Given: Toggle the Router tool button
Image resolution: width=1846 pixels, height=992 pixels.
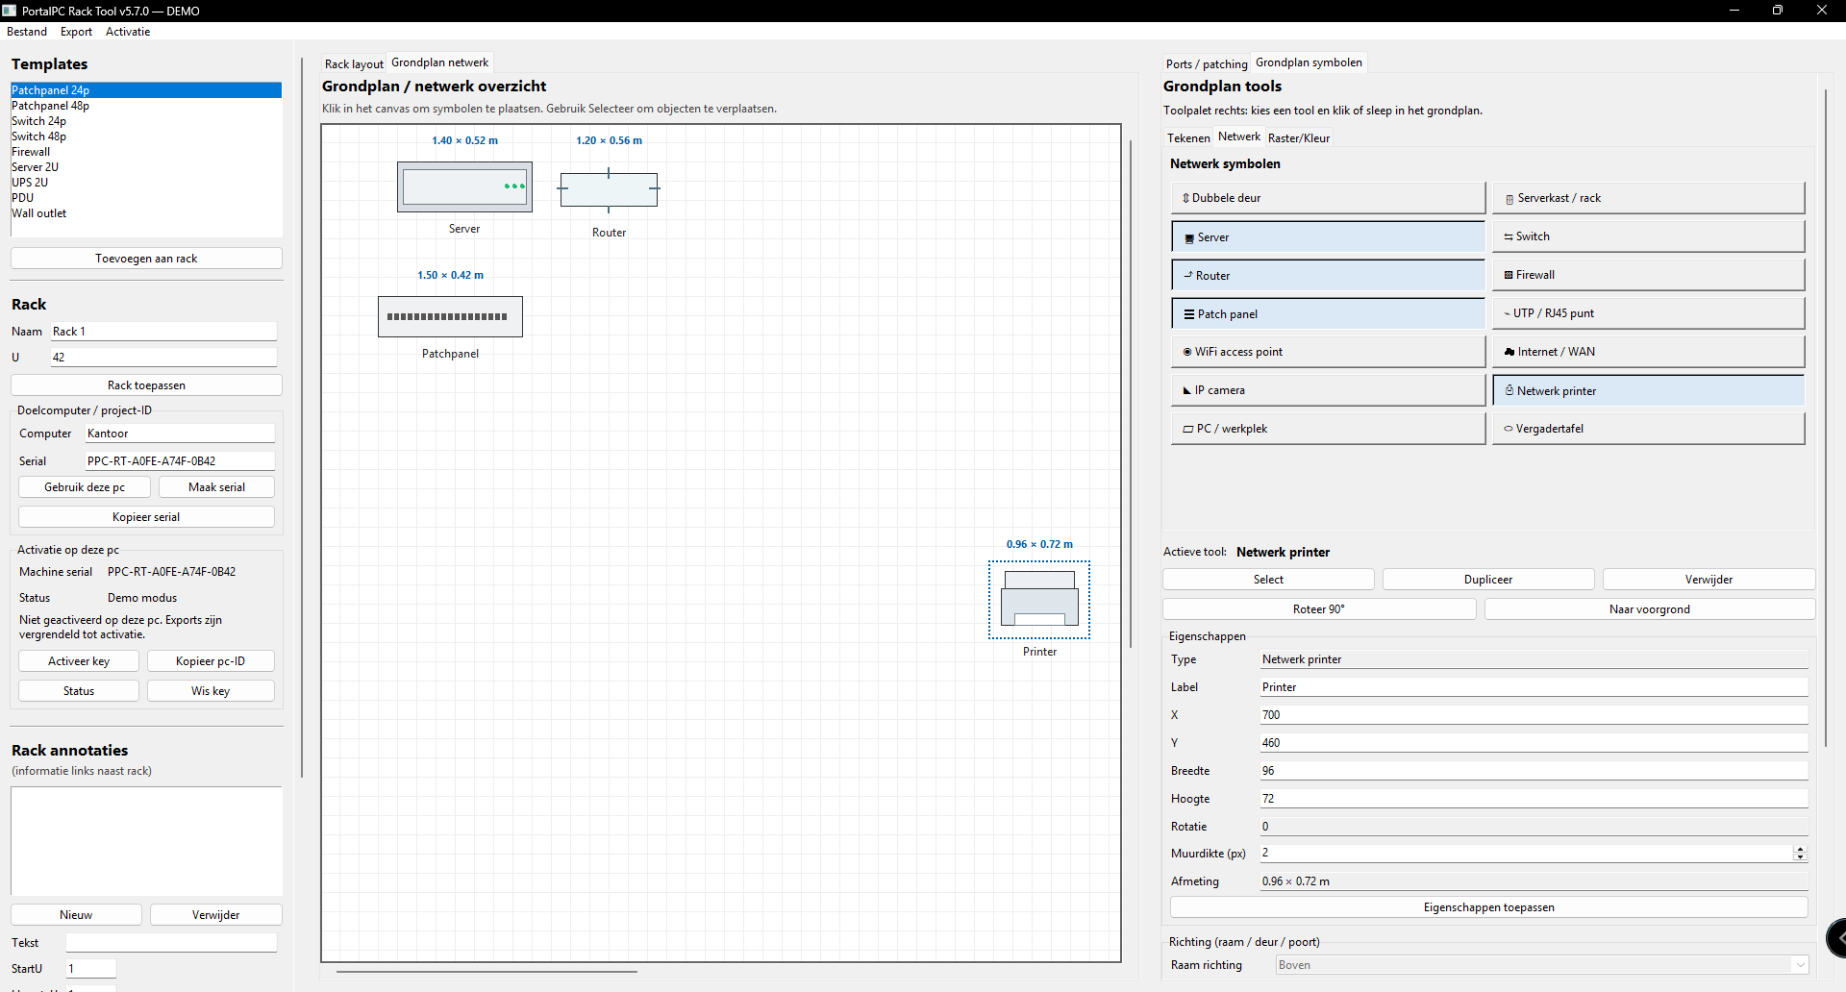Looking at the screenshot, I should click(x=1328, y=276).
